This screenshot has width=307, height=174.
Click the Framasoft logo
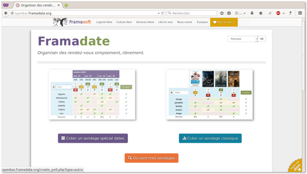(x=72, y=22)
